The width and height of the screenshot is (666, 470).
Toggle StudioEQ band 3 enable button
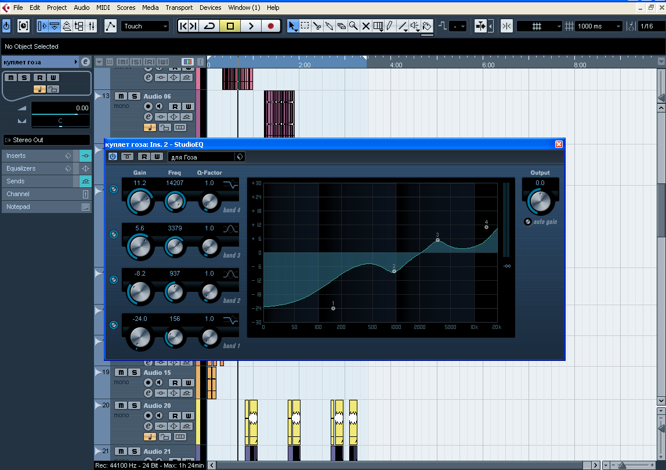click(114, 234)
